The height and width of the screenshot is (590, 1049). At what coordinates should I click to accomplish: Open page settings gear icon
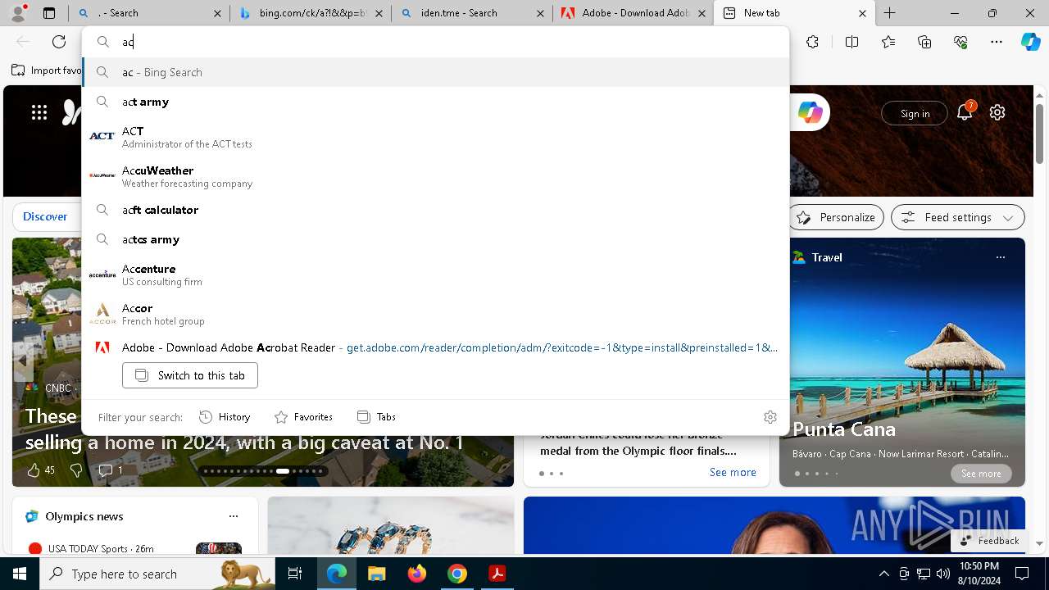point(997,113)
